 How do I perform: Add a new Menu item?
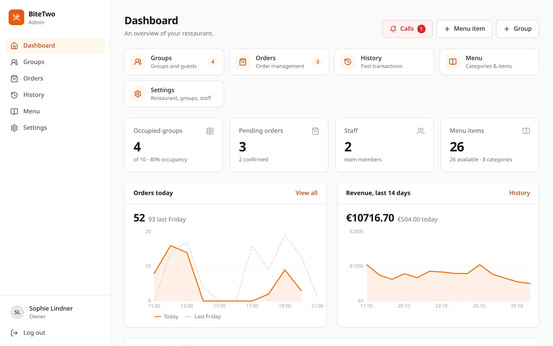pos(464,29)
